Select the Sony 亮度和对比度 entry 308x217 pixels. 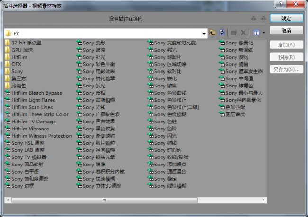point(172,43)
